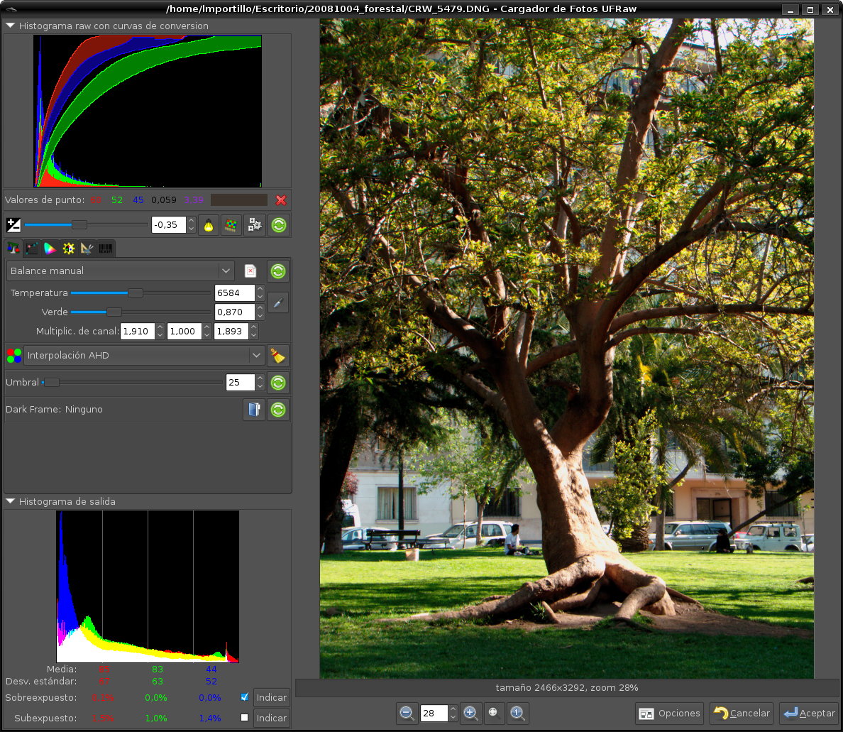Click the red channel multiplier field 1,910
The image size is (843, 732).
138,331
